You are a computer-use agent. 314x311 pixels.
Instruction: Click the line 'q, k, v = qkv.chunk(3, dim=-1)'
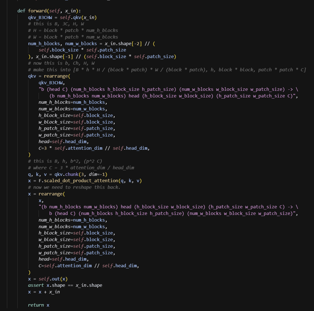[68, 174]
